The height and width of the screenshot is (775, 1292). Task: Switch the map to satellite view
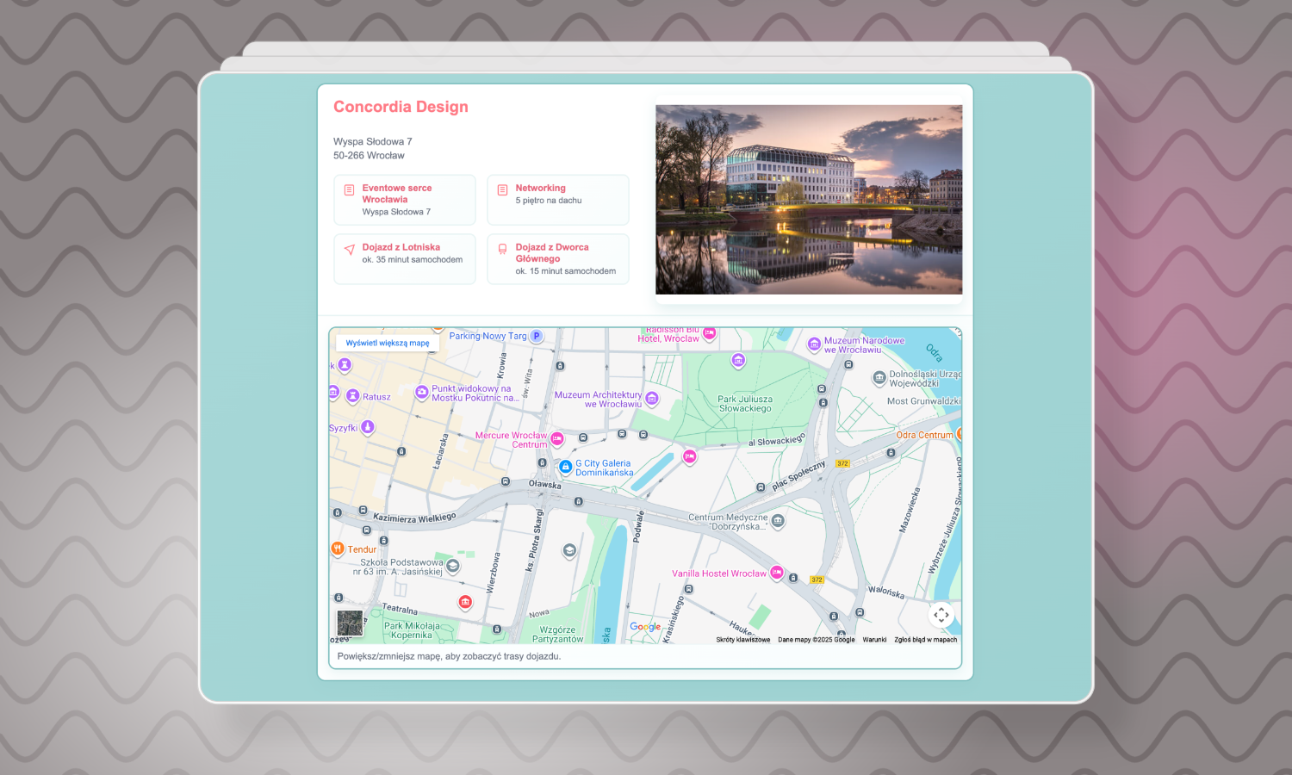coord(349,623)
